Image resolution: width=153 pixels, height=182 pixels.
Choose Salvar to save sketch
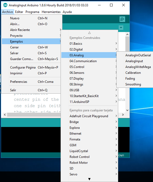(31, 53)
